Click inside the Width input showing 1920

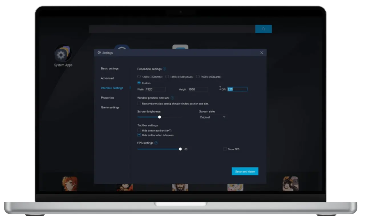click(155, 89)
